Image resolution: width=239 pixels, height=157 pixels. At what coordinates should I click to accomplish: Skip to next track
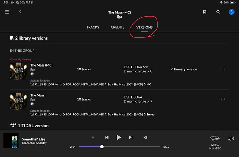(131, 138)
